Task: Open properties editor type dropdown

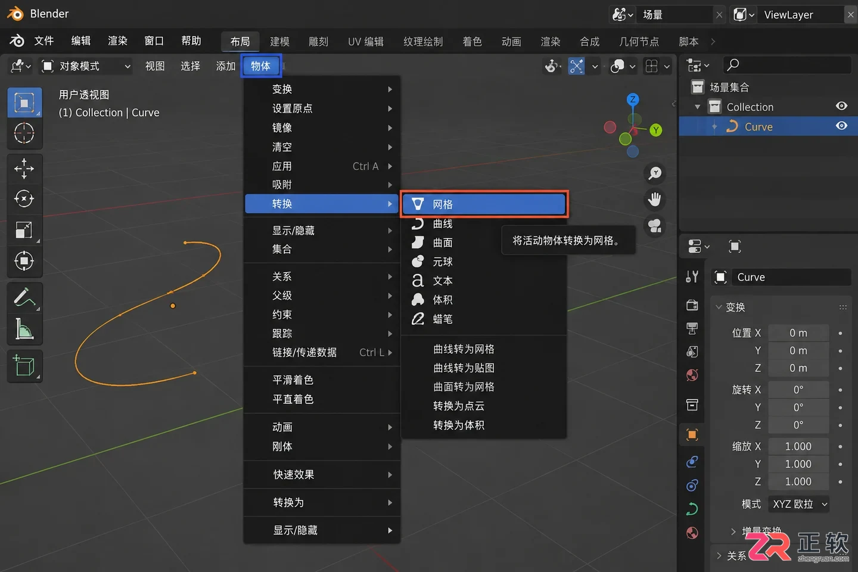Action: click(698, 246)
